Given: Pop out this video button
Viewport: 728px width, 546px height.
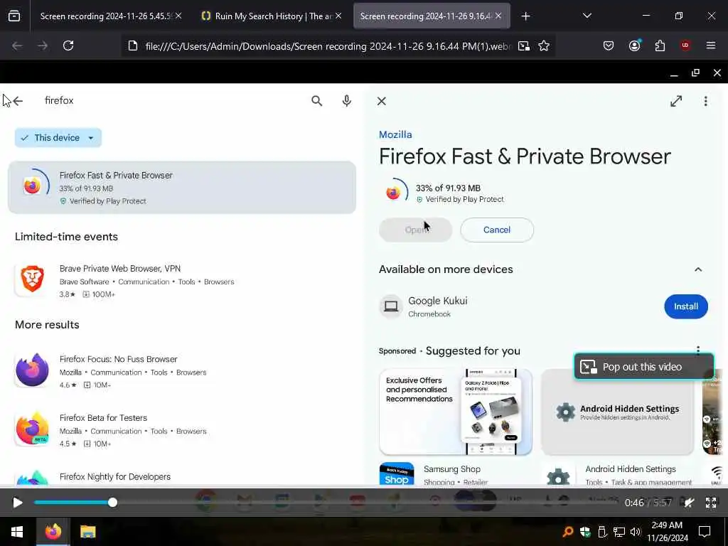Looking at the screenshot, I should coord(643,367).
